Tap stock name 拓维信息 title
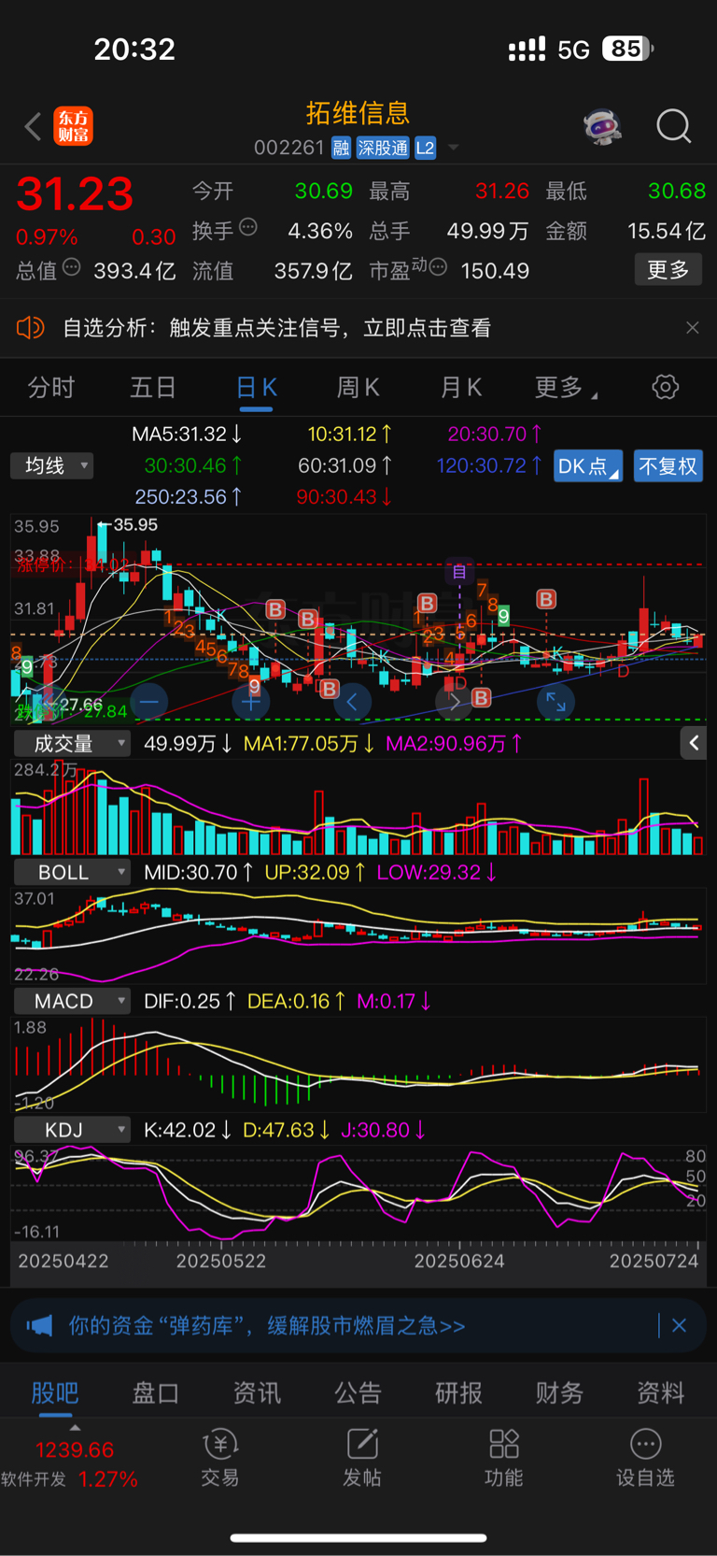 click(358, 113)
